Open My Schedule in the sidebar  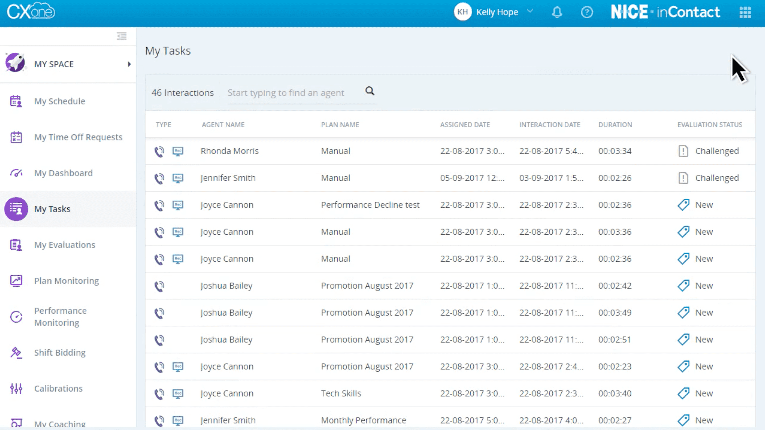point(59,101)
